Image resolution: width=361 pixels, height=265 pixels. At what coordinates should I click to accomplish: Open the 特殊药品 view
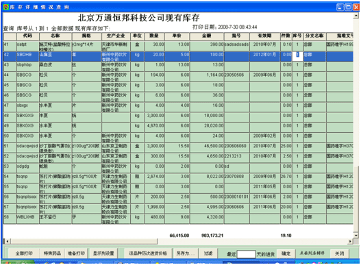click(52, 253)
